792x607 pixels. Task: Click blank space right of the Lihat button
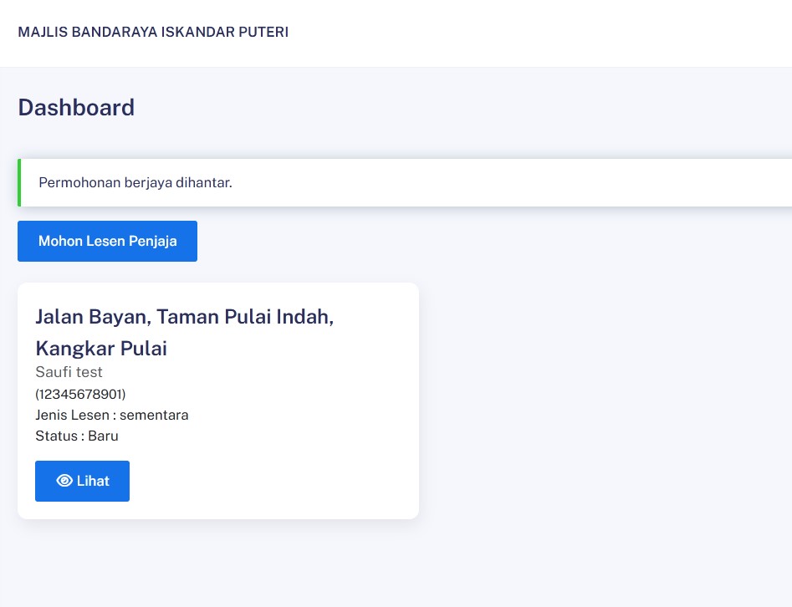[268, 481]
